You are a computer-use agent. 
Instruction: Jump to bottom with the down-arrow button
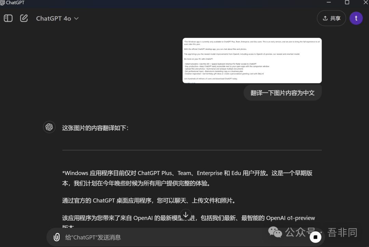(186, 215)
